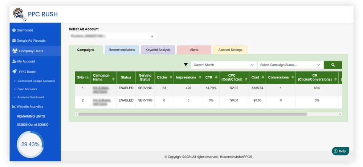Sort CTR column using its arrows
This screenshot has width=363, height=167.
click(216, 77)
